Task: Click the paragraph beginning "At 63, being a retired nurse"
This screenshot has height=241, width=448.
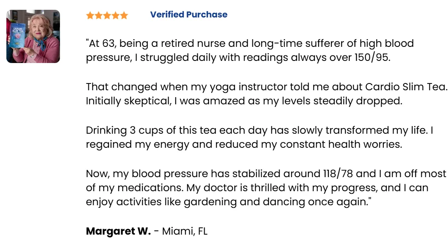Action: pos(250,50)
